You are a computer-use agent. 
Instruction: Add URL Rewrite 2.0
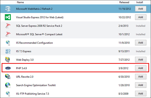tap(141, 77)
